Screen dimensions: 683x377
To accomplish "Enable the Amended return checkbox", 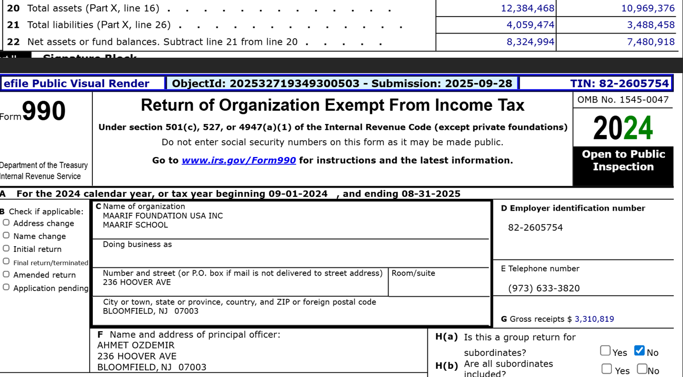I will (x=6, y=274).
